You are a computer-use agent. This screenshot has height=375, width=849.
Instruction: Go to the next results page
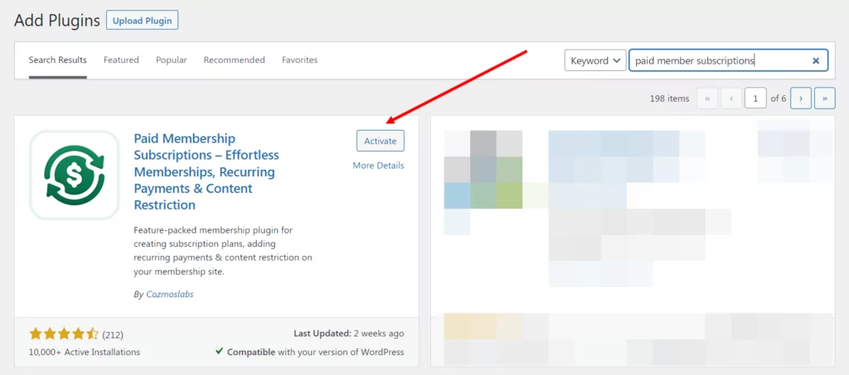click(800, 99)
